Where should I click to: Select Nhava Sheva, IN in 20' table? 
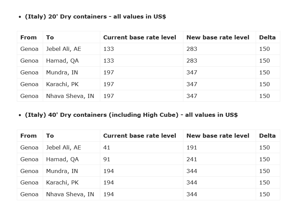coord(70,96)
